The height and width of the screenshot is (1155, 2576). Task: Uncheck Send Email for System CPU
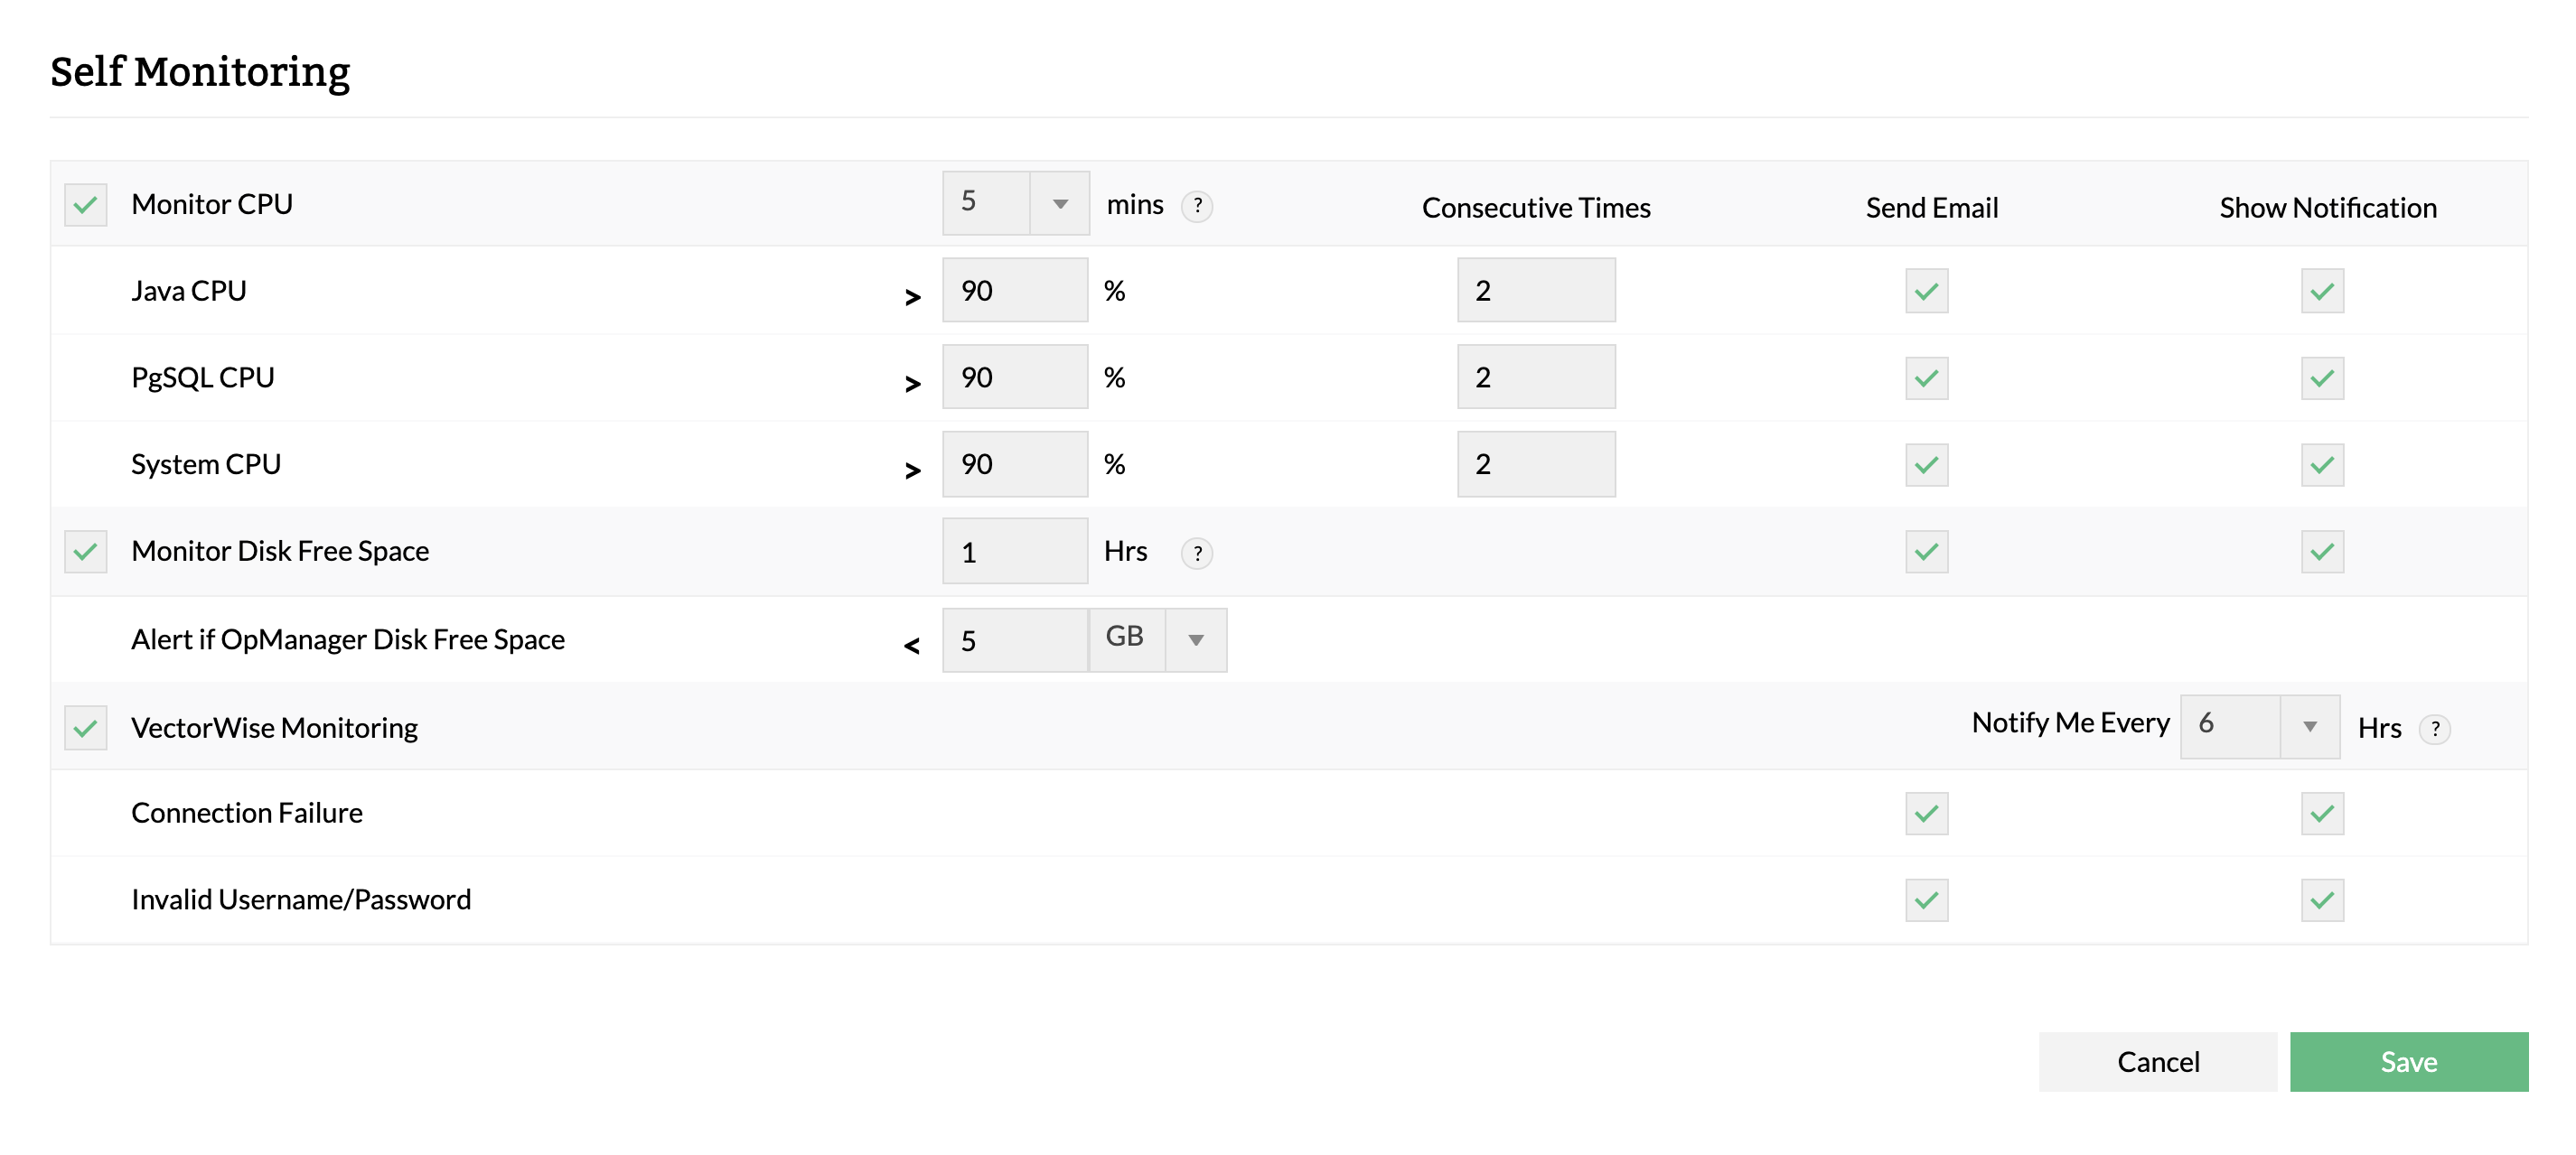tap(1926, 464)
